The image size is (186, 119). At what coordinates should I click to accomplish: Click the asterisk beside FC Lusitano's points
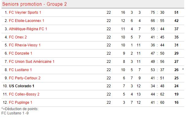click(x=183, y=69)
